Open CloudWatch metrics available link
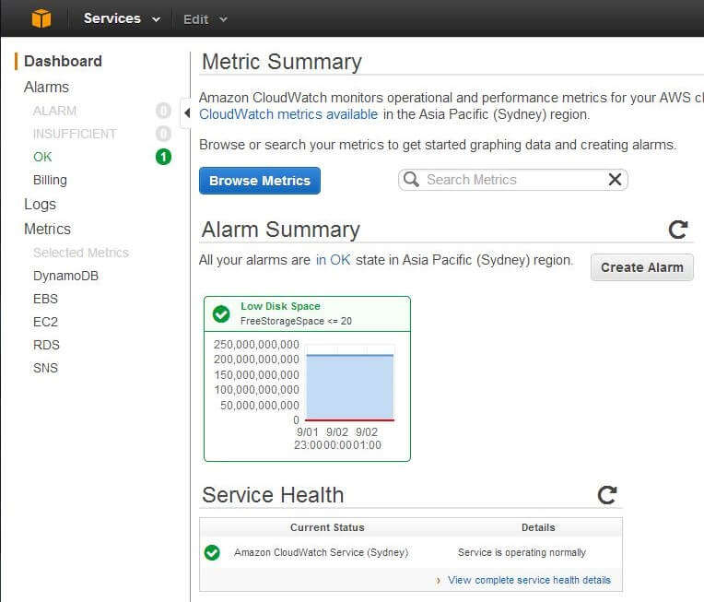Image resolution: width=704 pixels, height=602 pixels. point(288,114)
